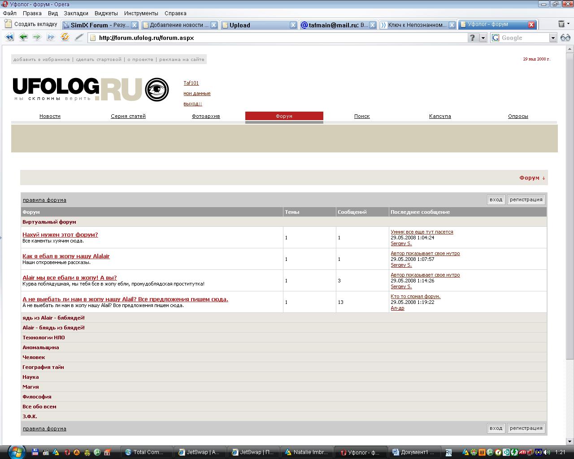Click the top регистрация button
The height and width of the screenshot is (459, 574).
pos(526,200)
